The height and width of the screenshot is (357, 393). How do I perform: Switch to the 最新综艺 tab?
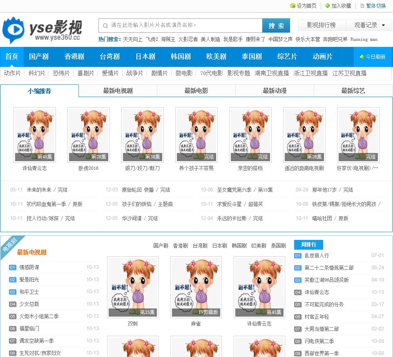click(353, 91)
